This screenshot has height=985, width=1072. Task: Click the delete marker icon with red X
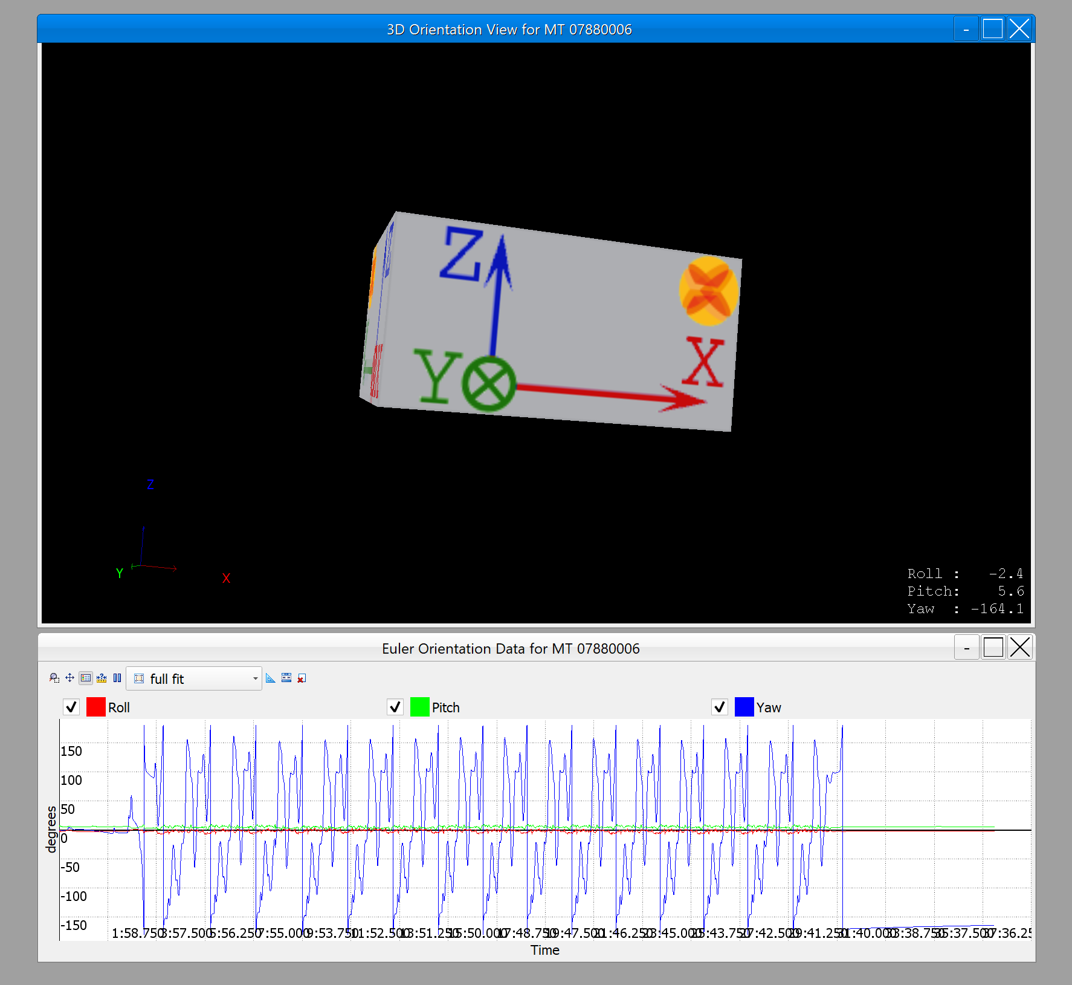coord(302,678)
